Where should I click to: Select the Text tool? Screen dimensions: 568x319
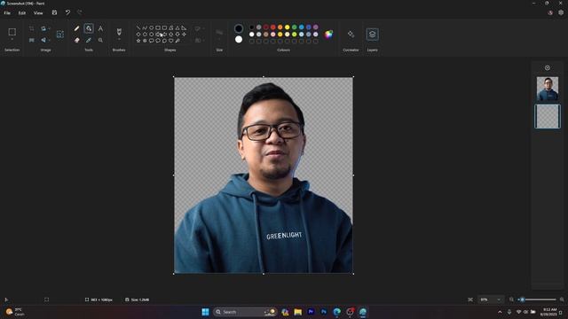pos(100,28)
